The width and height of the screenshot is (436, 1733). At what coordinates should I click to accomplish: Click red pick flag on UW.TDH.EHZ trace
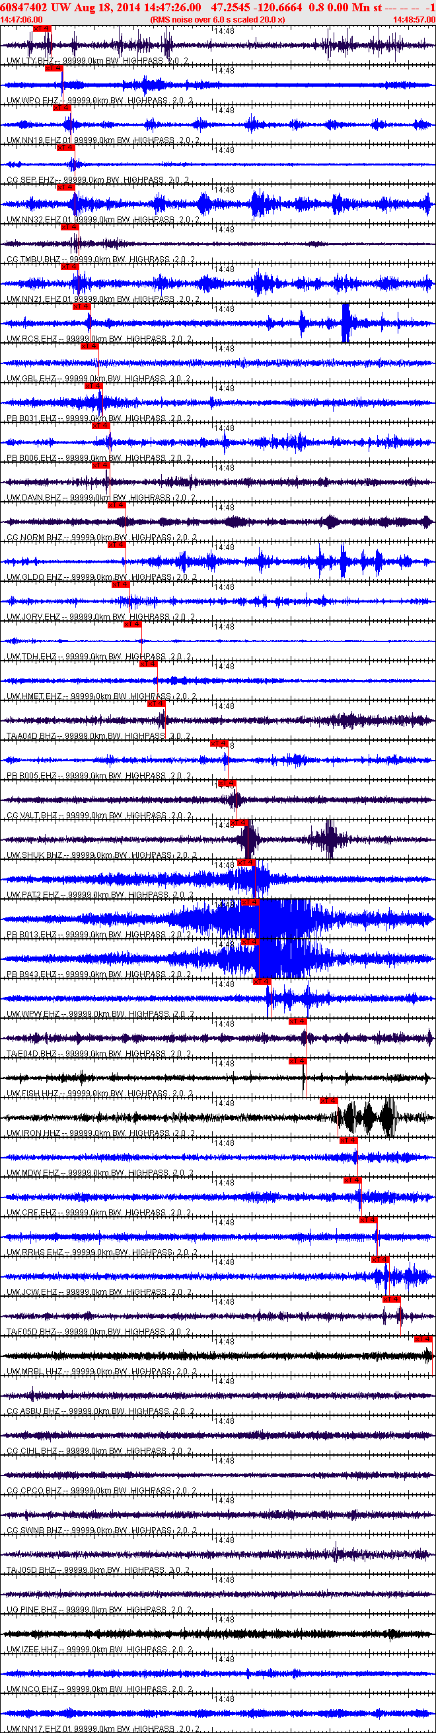132,624
